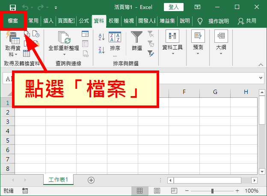This screenshot has width=267, height=196.
Task: Switch to Page Layout view icon
Action: pos(157,191)
